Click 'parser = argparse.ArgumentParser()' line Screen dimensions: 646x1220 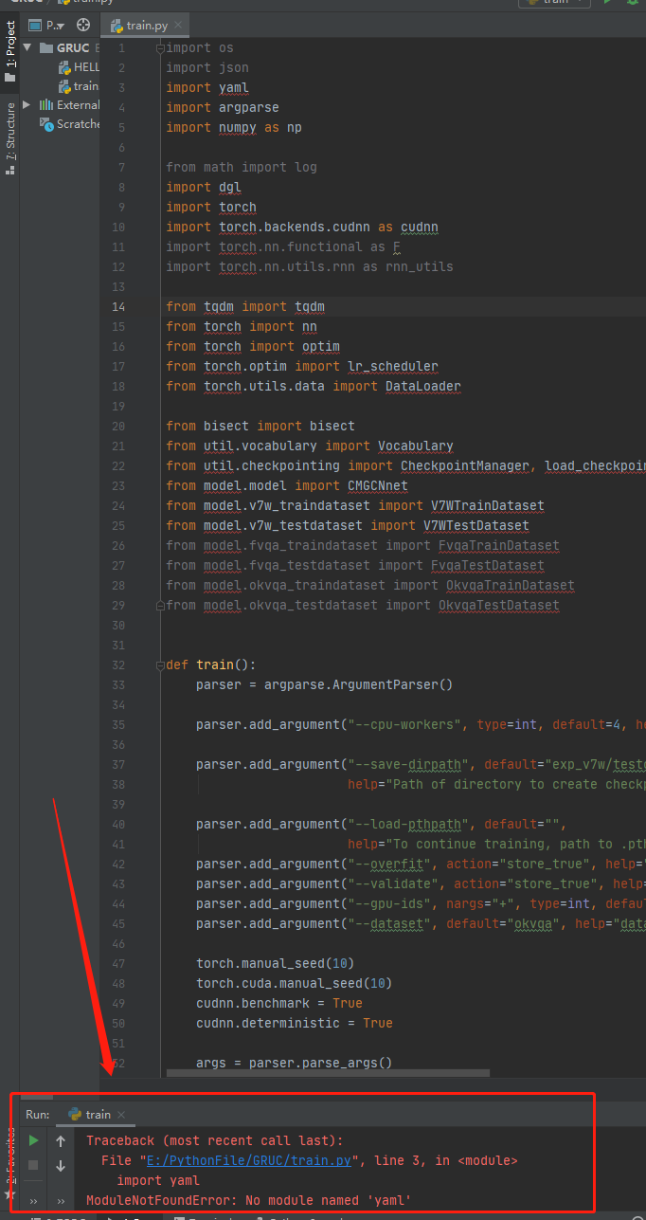point(325,684)
